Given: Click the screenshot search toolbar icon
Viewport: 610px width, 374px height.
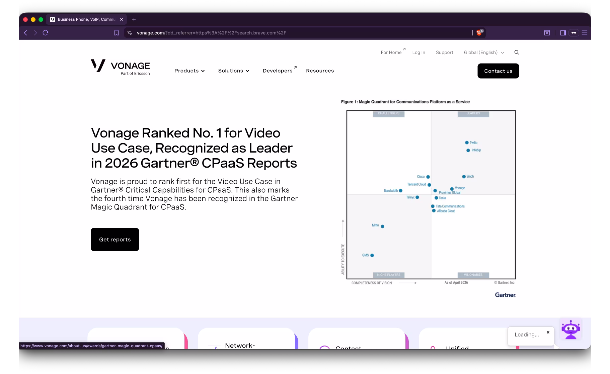Looking at the screenshot, I should click(547, 33).
